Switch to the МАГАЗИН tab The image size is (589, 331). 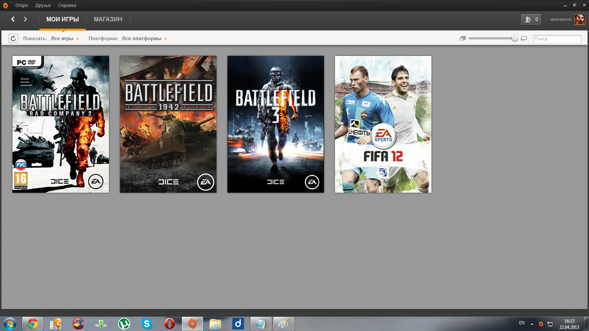click(x=108, y=19)
